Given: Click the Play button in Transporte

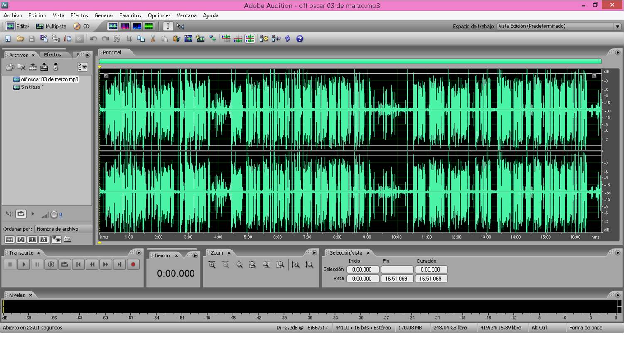Looking at the screenshot, I should (x=24, y=264).
